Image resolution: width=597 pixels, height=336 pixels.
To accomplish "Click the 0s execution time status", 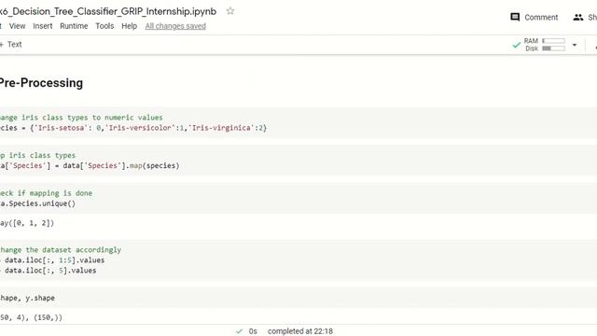I will (x=253, y=331).
